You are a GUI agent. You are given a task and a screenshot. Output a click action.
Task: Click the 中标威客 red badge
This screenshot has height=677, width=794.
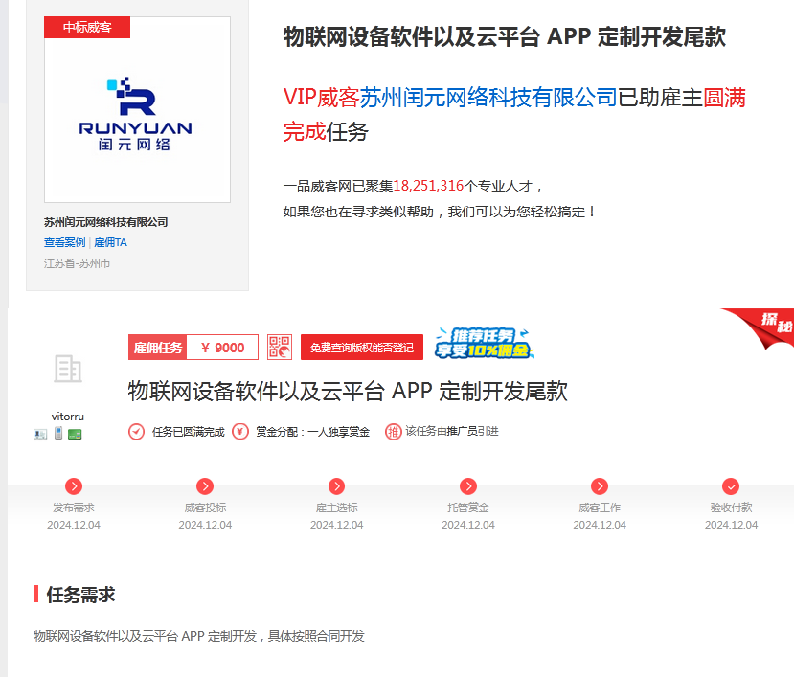87,28
